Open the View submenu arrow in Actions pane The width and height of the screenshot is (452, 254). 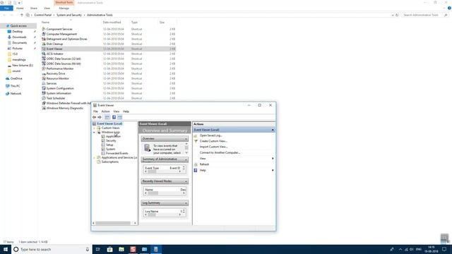pos(273,158)
